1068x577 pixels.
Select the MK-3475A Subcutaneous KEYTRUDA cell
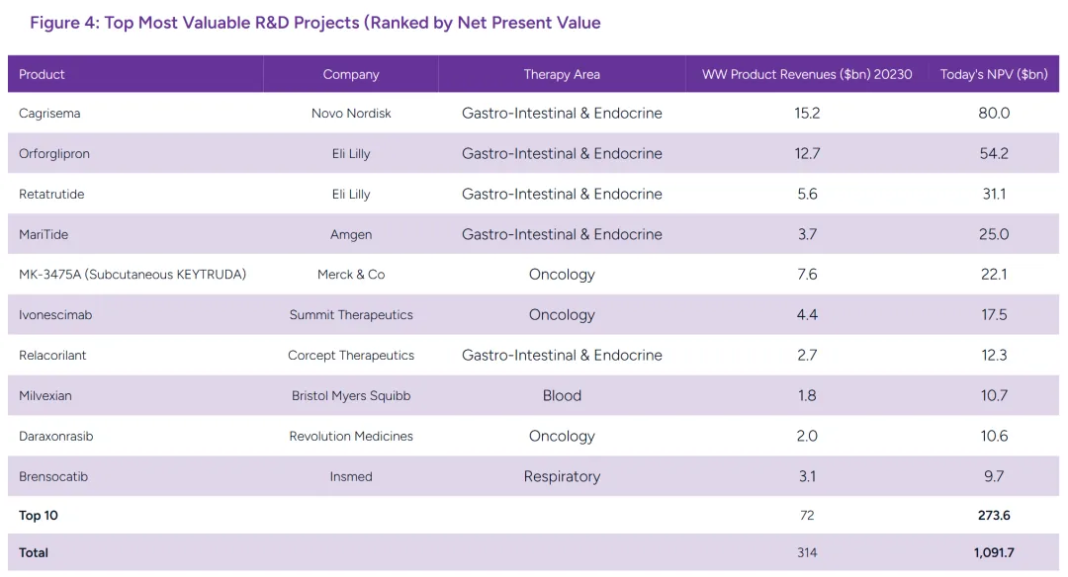(133, 275)
